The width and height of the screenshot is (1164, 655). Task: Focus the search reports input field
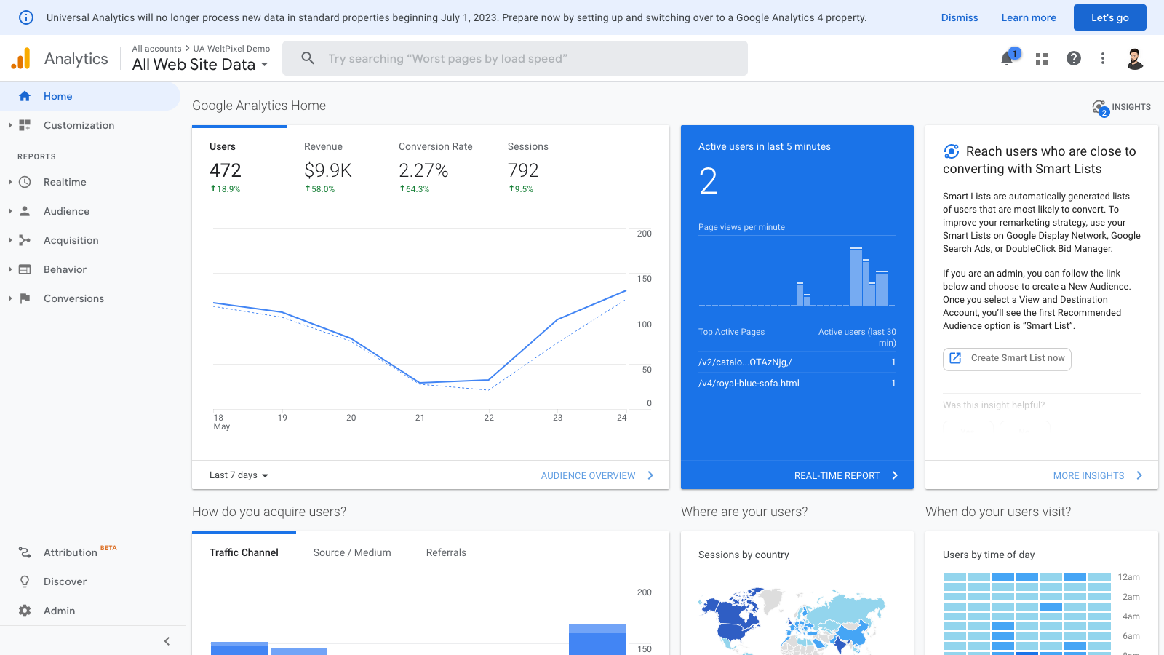(515, 58)
